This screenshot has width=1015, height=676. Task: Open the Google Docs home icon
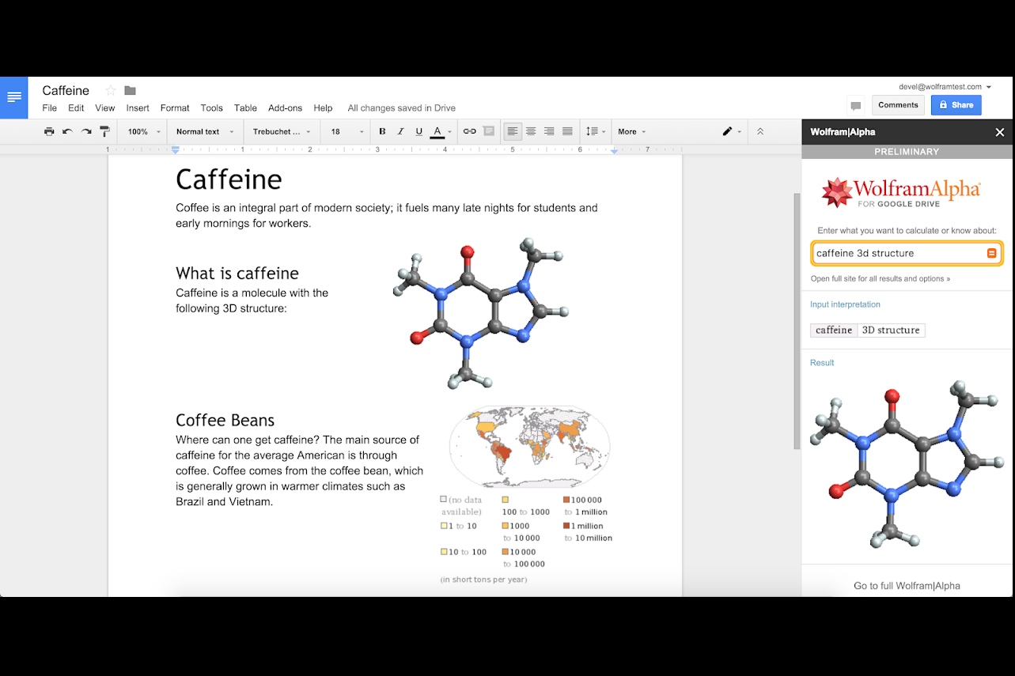point(14,97)
